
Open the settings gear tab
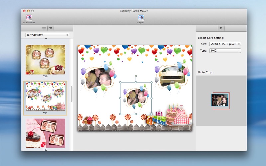[x=221, y=28]
